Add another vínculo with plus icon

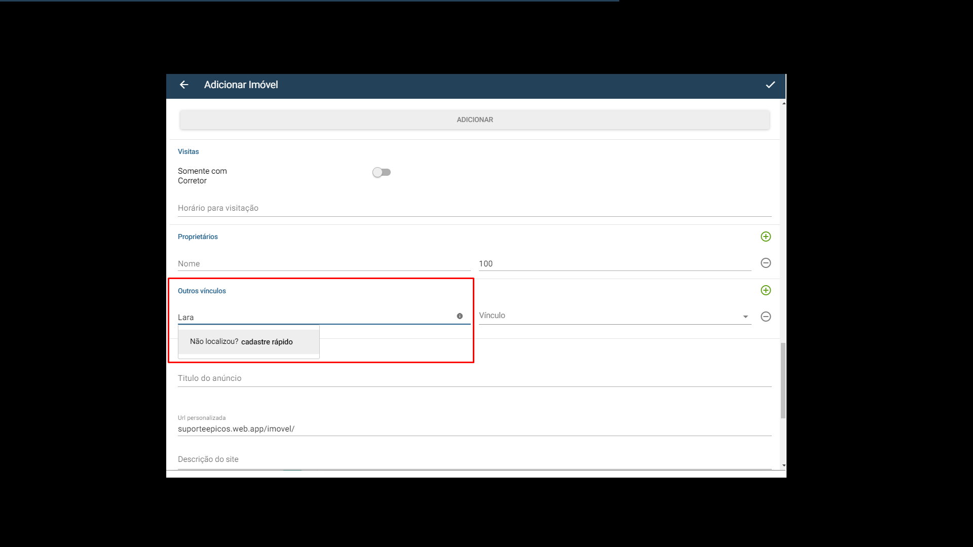click(766, 290)
